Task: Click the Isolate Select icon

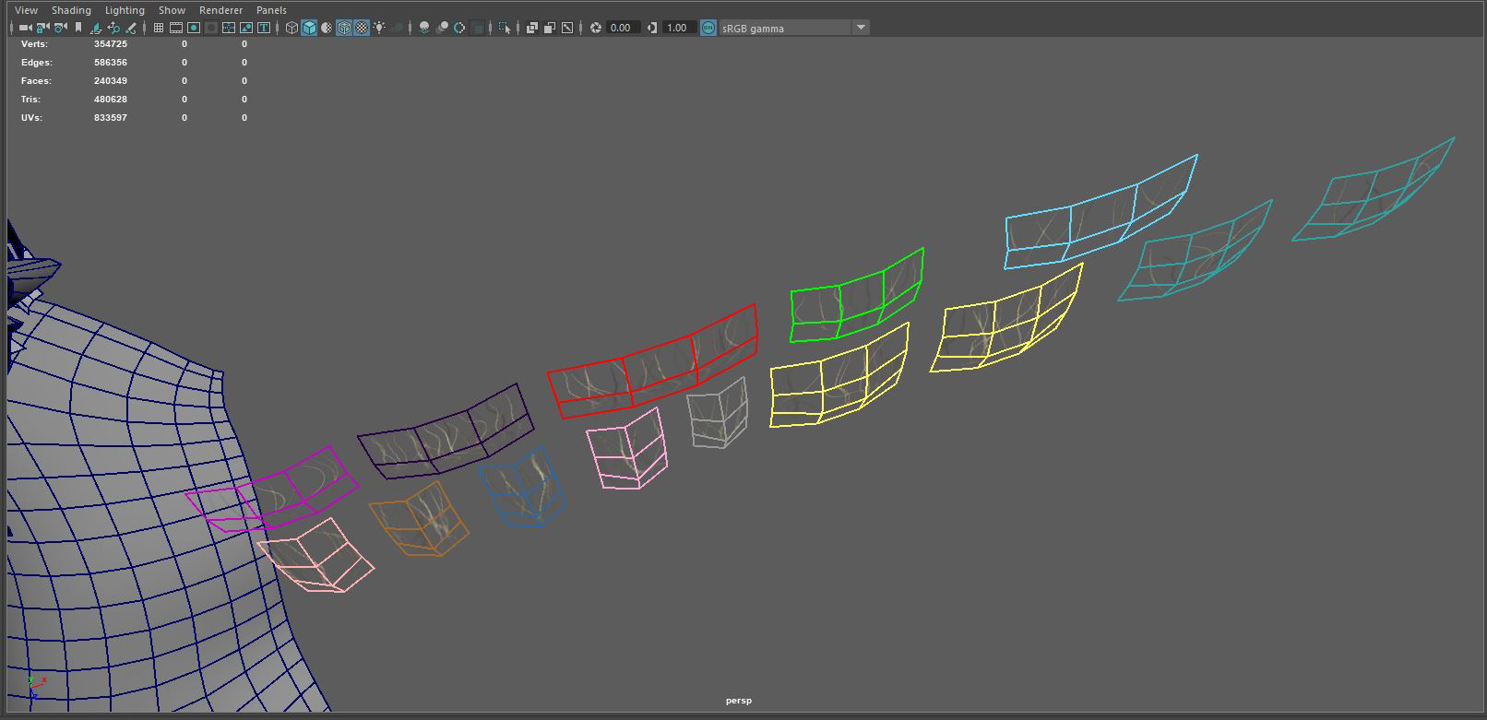Action: [505, 28]
